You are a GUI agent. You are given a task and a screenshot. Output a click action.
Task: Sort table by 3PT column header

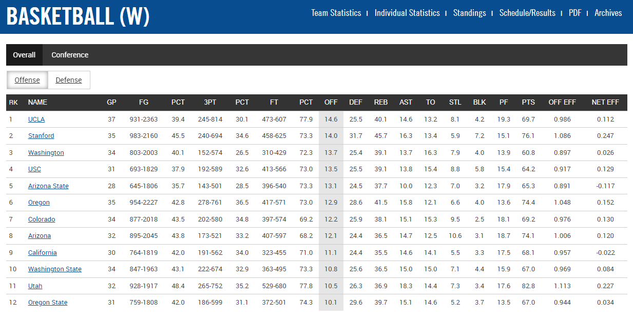coord(210,103)
